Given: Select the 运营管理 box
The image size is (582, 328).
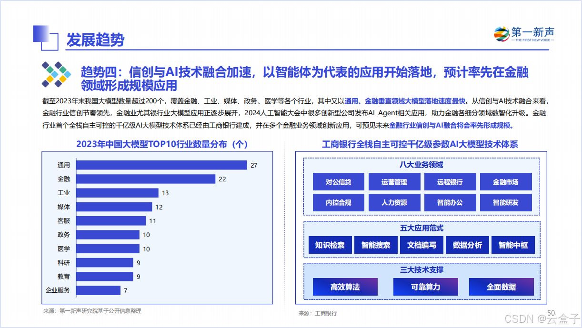Looking at the screenshot, I should pos(394,182).
